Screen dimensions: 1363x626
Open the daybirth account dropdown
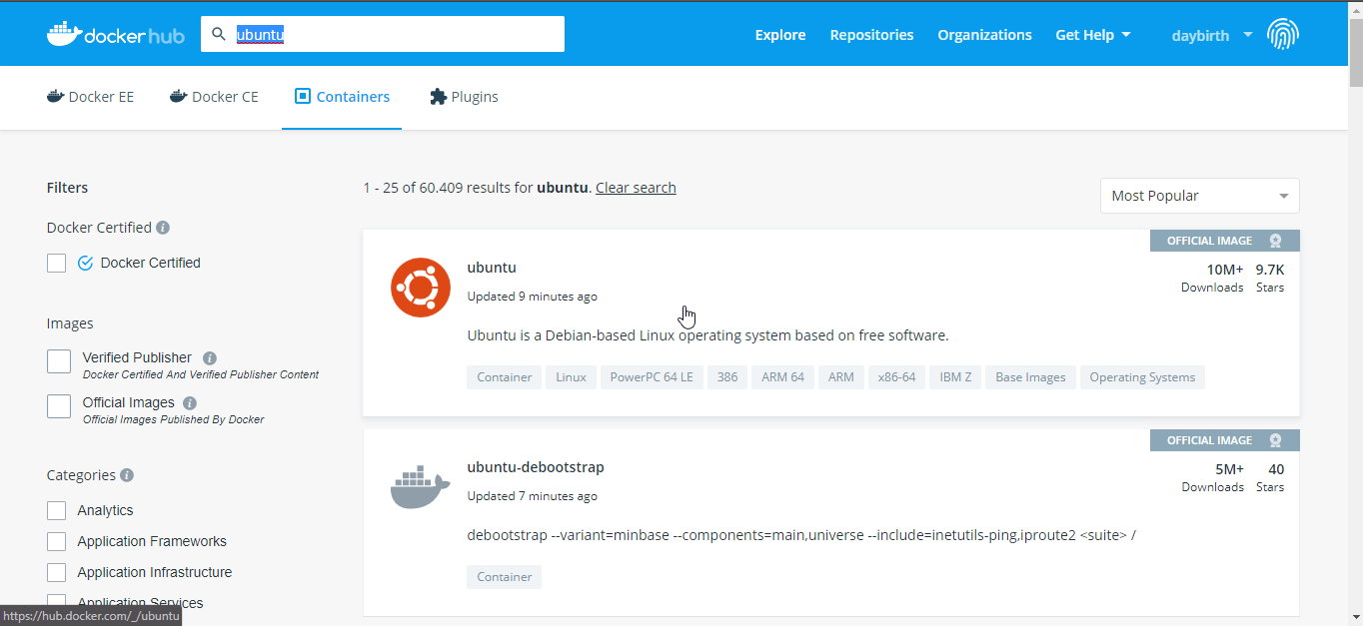point(1211,35)
